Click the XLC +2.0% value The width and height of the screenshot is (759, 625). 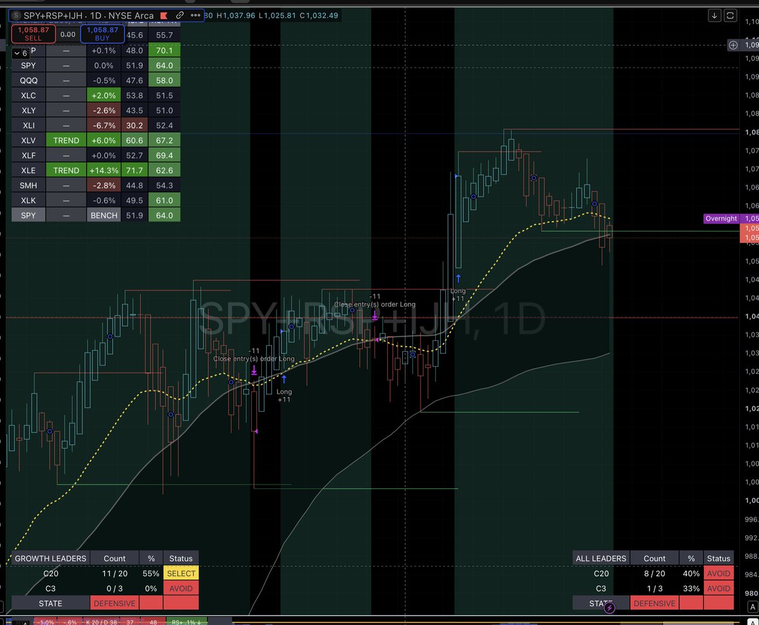click(104, 95)
